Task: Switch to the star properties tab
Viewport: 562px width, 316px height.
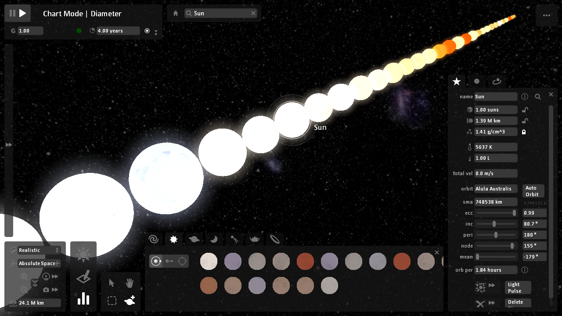Action: pos(457,82)
